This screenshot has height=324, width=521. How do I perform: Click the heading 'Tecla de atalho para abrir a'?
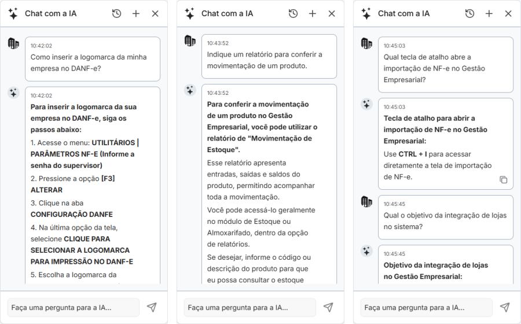pyautogui.click(x=430, y=118)
